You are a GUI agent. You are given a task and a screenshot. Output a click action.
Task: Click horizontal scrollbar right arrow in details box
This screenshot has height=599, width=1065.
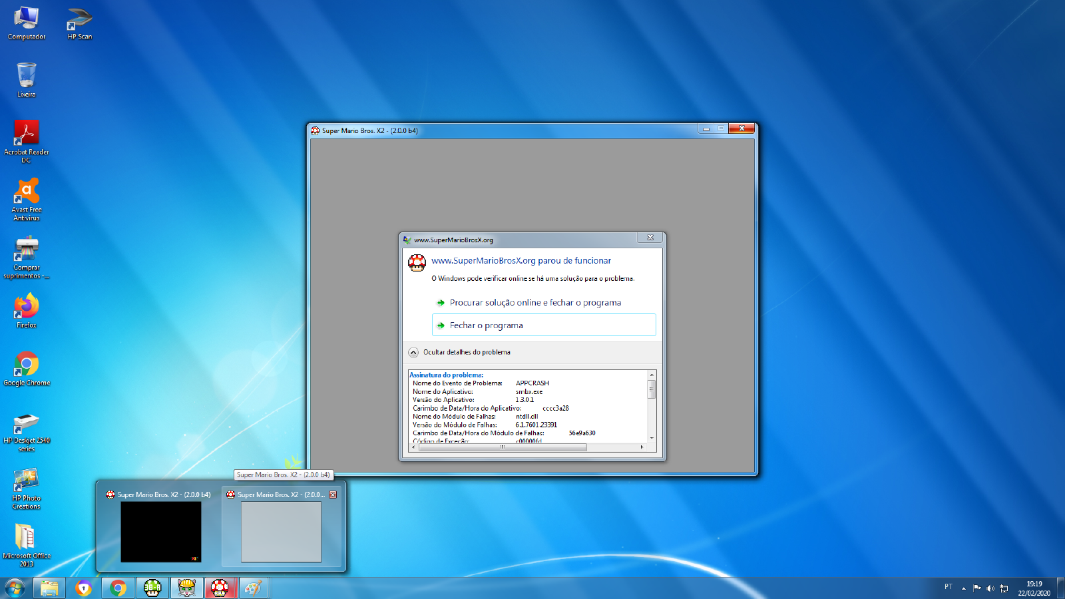click(642, 447)
